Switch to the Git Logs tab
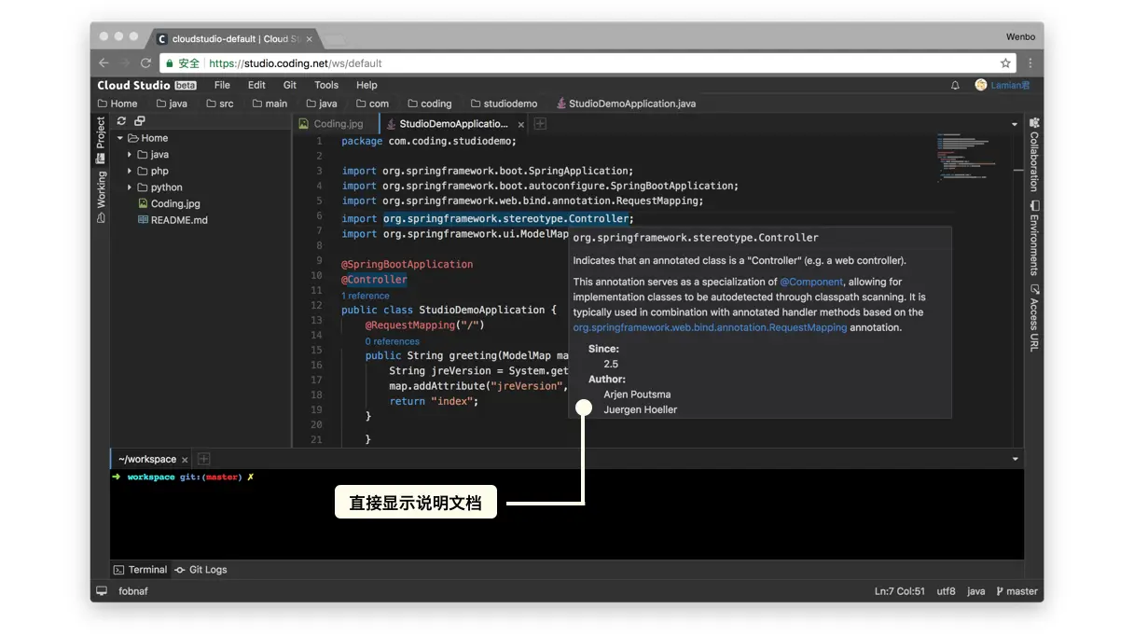This screenshot has width=1134, height=636. click(201, 570)
